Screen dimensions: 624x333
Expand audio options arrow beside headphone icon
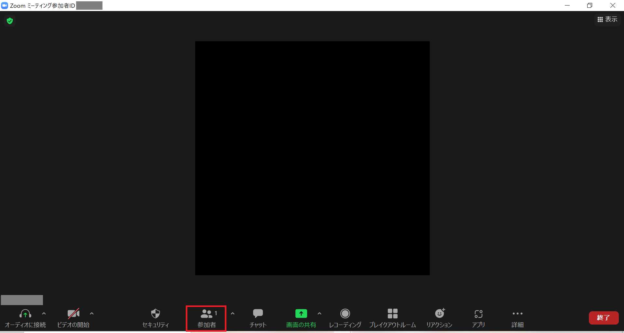[44, 314]
